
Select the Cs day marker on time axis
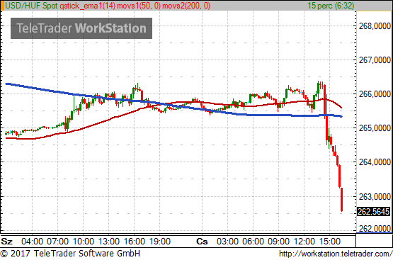pos(202,242)
